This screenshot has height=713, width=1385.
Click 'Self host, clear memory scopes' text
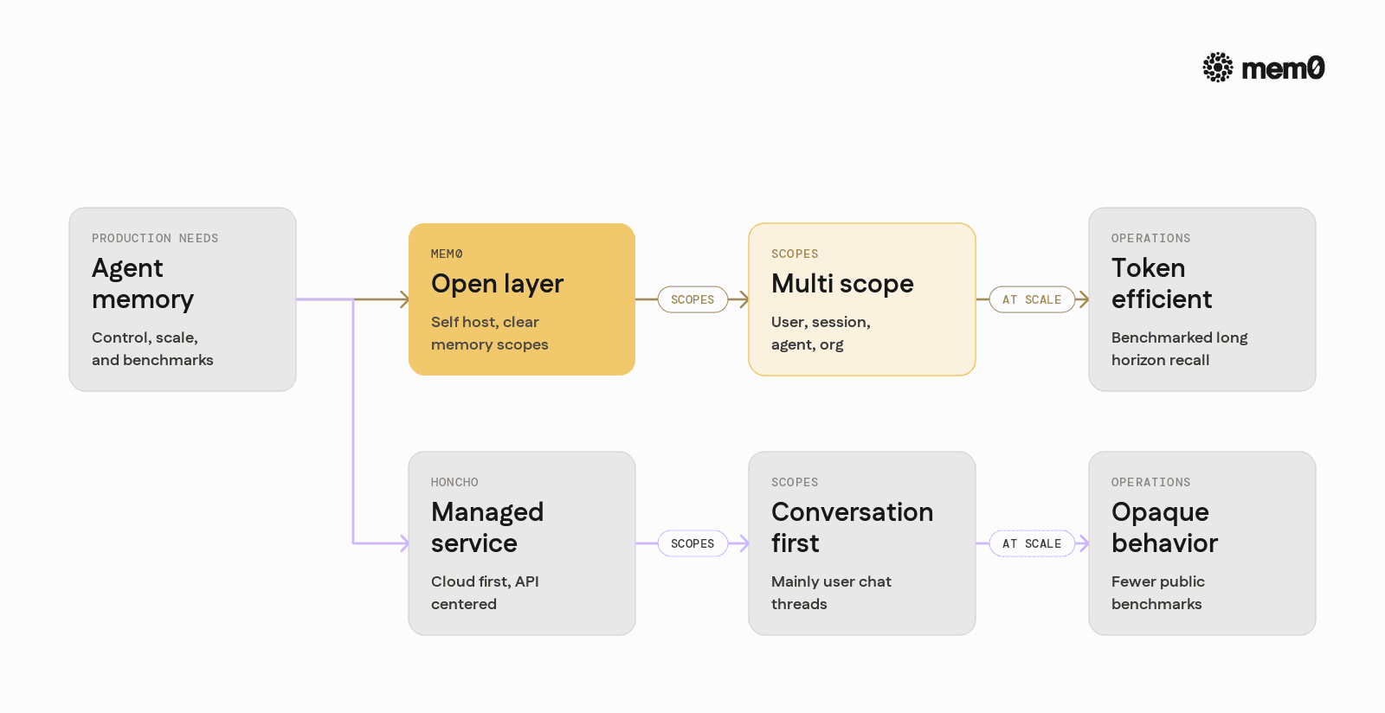click(490, 333)
